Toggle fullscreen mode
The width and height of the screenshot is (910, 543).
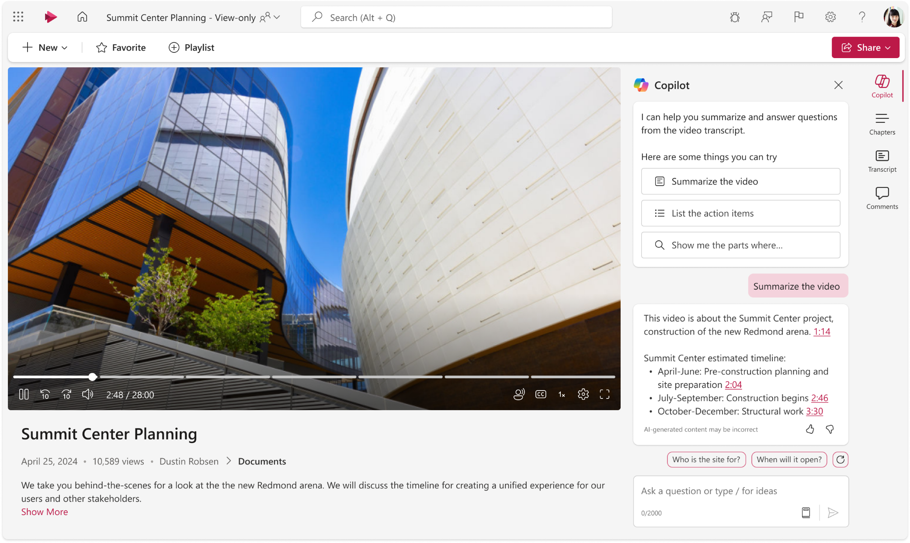[604, 394]
